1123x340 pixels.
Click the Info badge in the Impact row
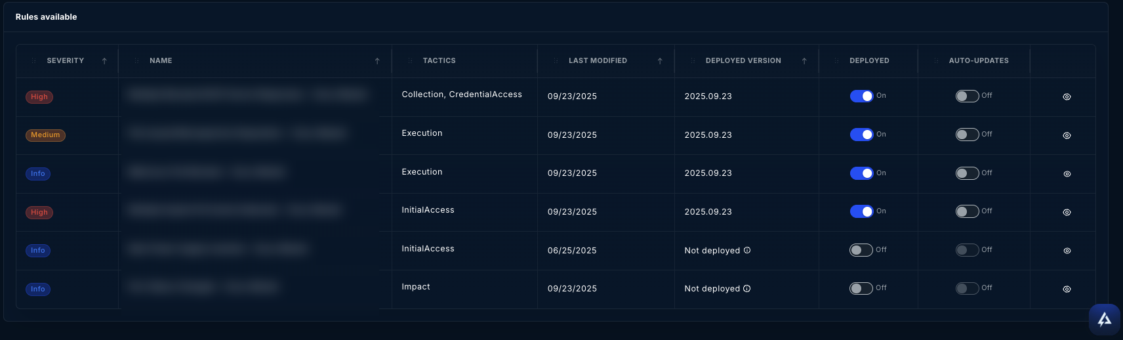[38, 289]
